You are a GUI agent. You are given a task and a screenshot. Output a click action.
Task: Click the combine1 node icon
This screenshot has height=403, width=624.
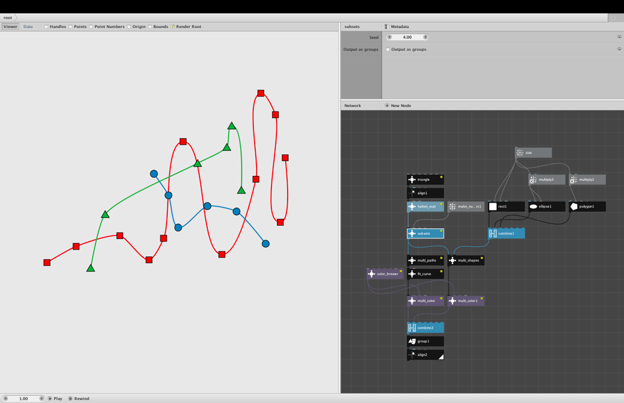click(493, 233)
